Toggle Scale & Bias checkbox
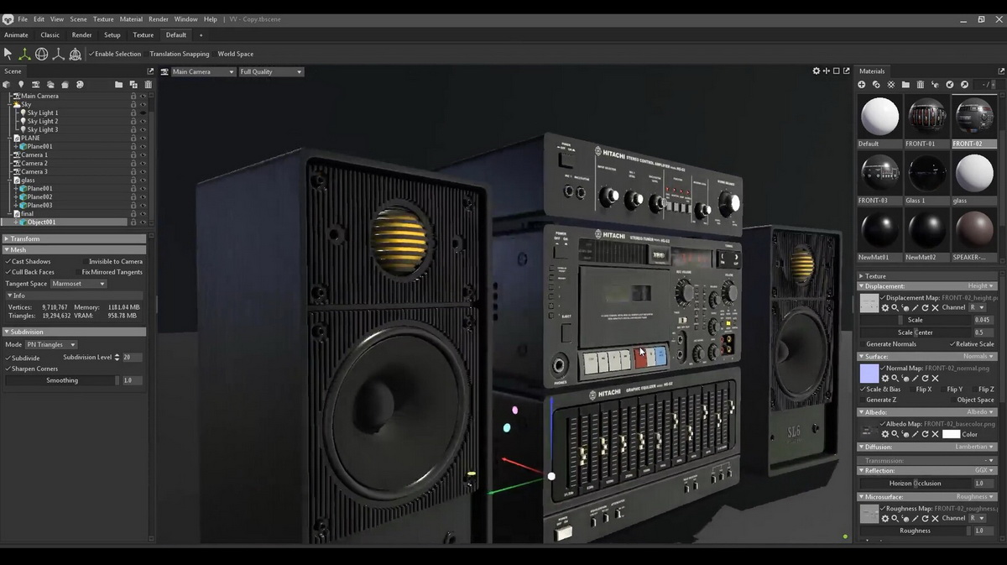Image resolution: width=1007 pixels, height=565 pixels. coord(880,389)
